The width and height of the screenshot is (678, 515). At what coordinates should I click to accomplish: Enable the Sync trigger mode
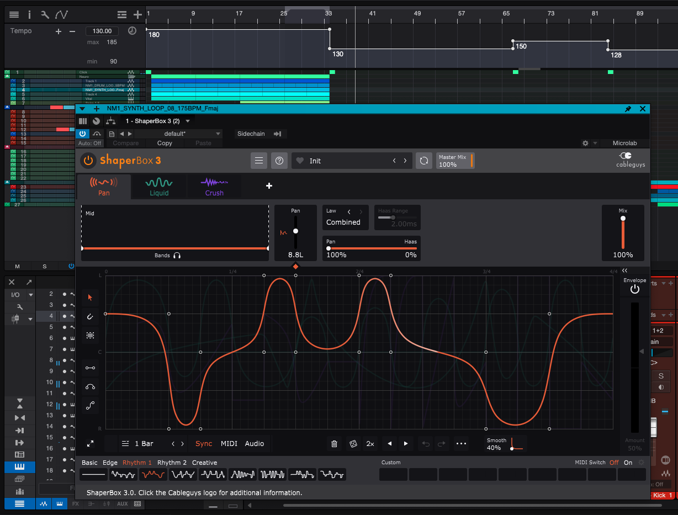[204, 443]
